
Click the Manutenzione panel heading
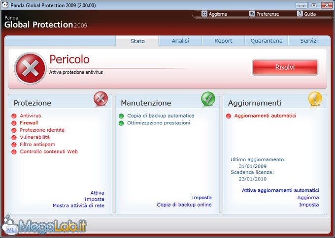coord(146,103)
